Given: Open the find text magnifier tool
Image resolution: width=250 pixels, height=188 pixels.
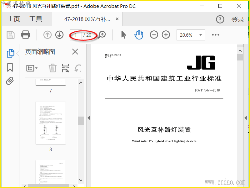Looking at the screenshot, I should tap(102, 35).
